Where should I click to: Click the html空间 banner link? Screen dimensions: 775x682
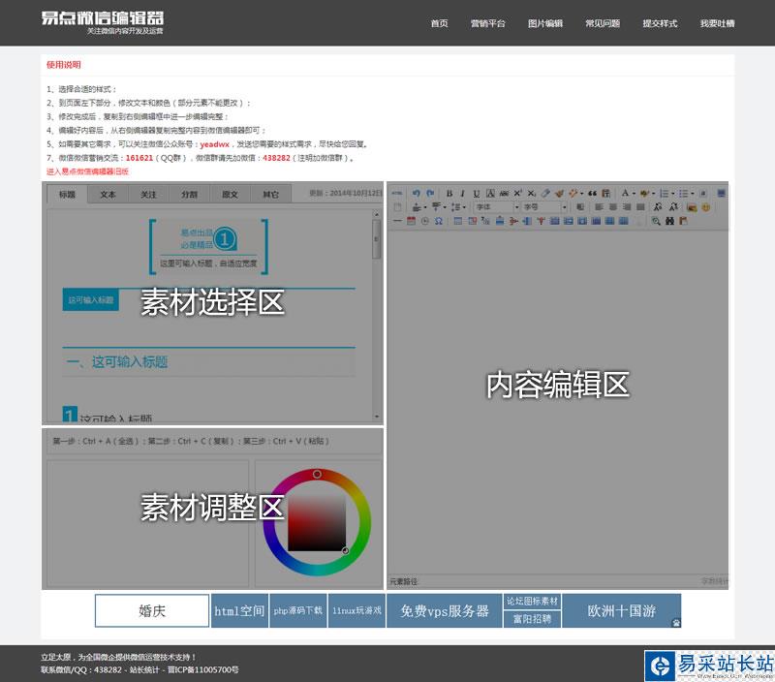point(239,611)
